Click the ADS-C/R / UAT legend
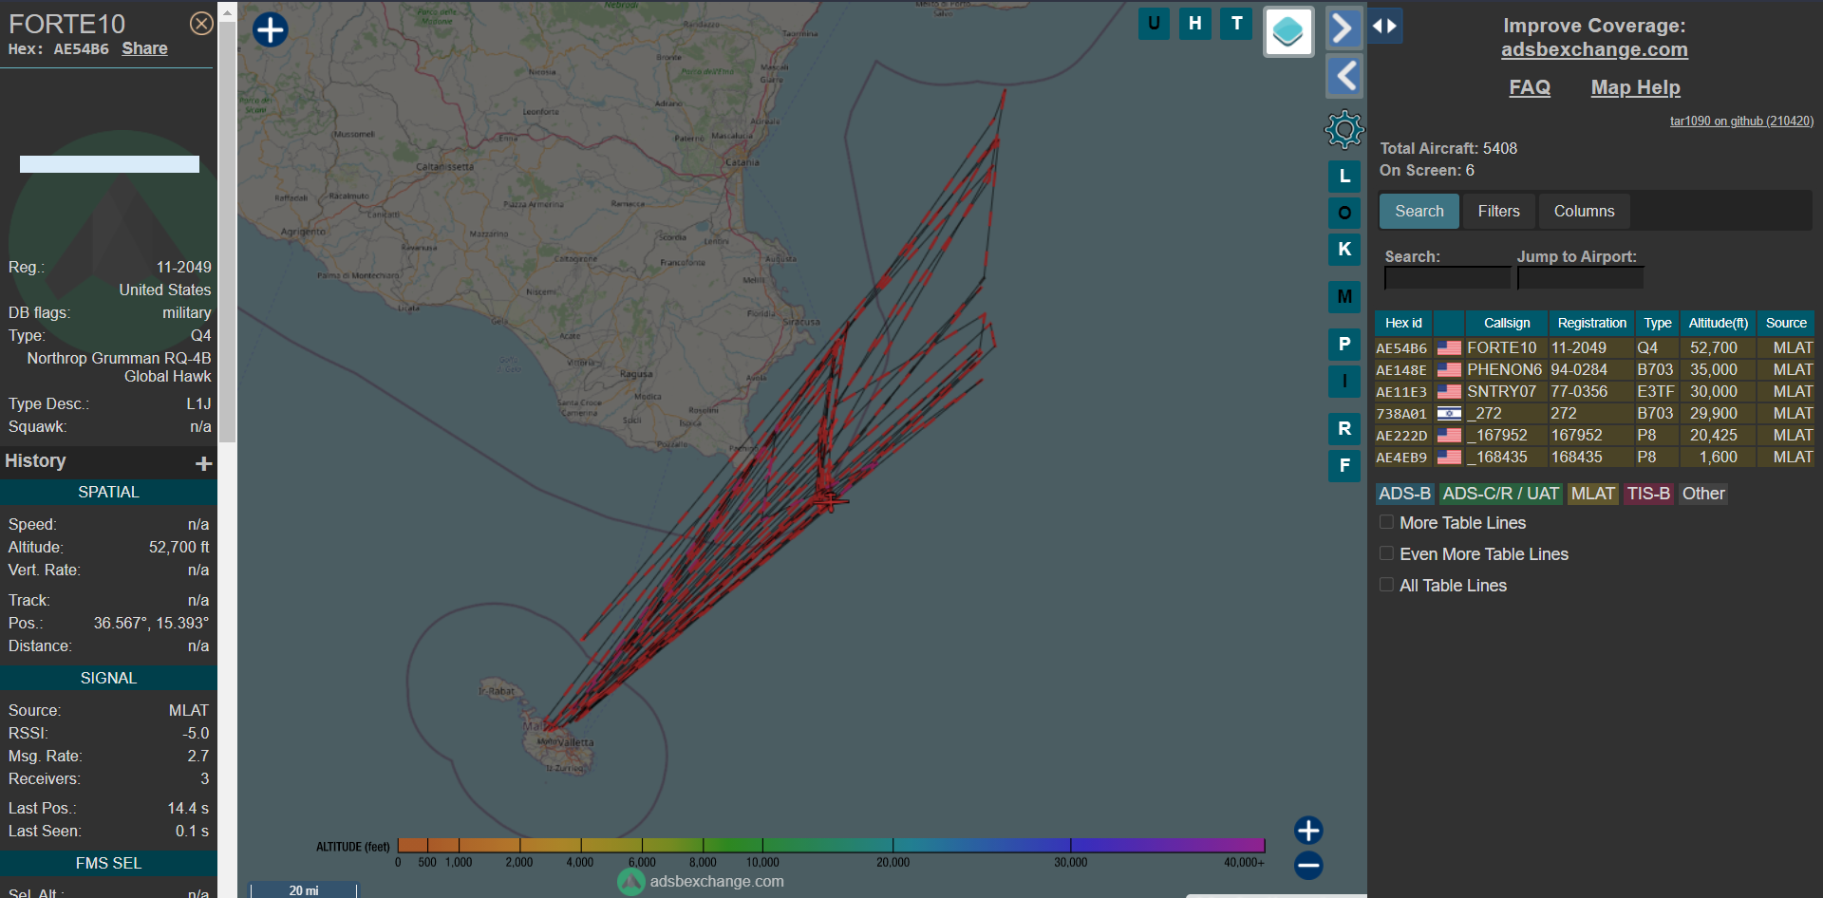1823x898 pixels. tap(1500, 494)
